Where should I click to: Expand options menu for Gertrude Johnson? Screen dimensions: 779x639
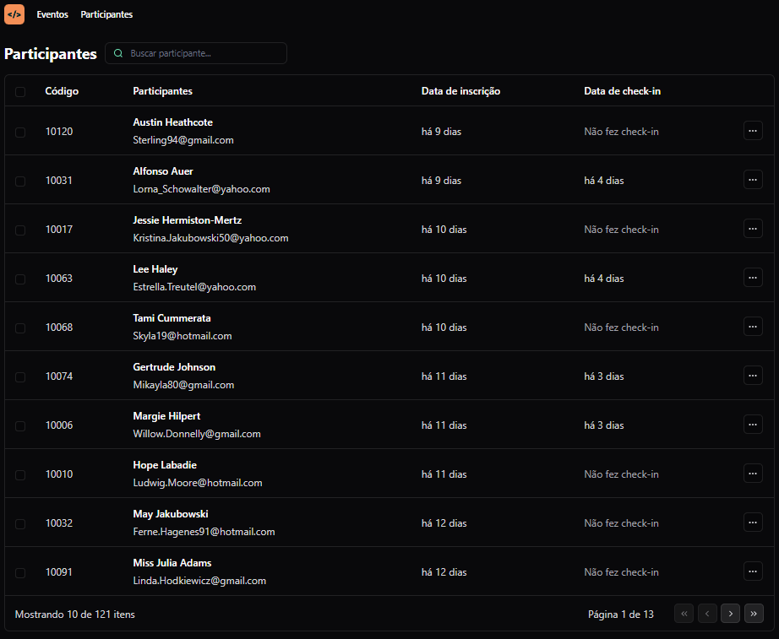pyautogui.click(x=753, y=375)
